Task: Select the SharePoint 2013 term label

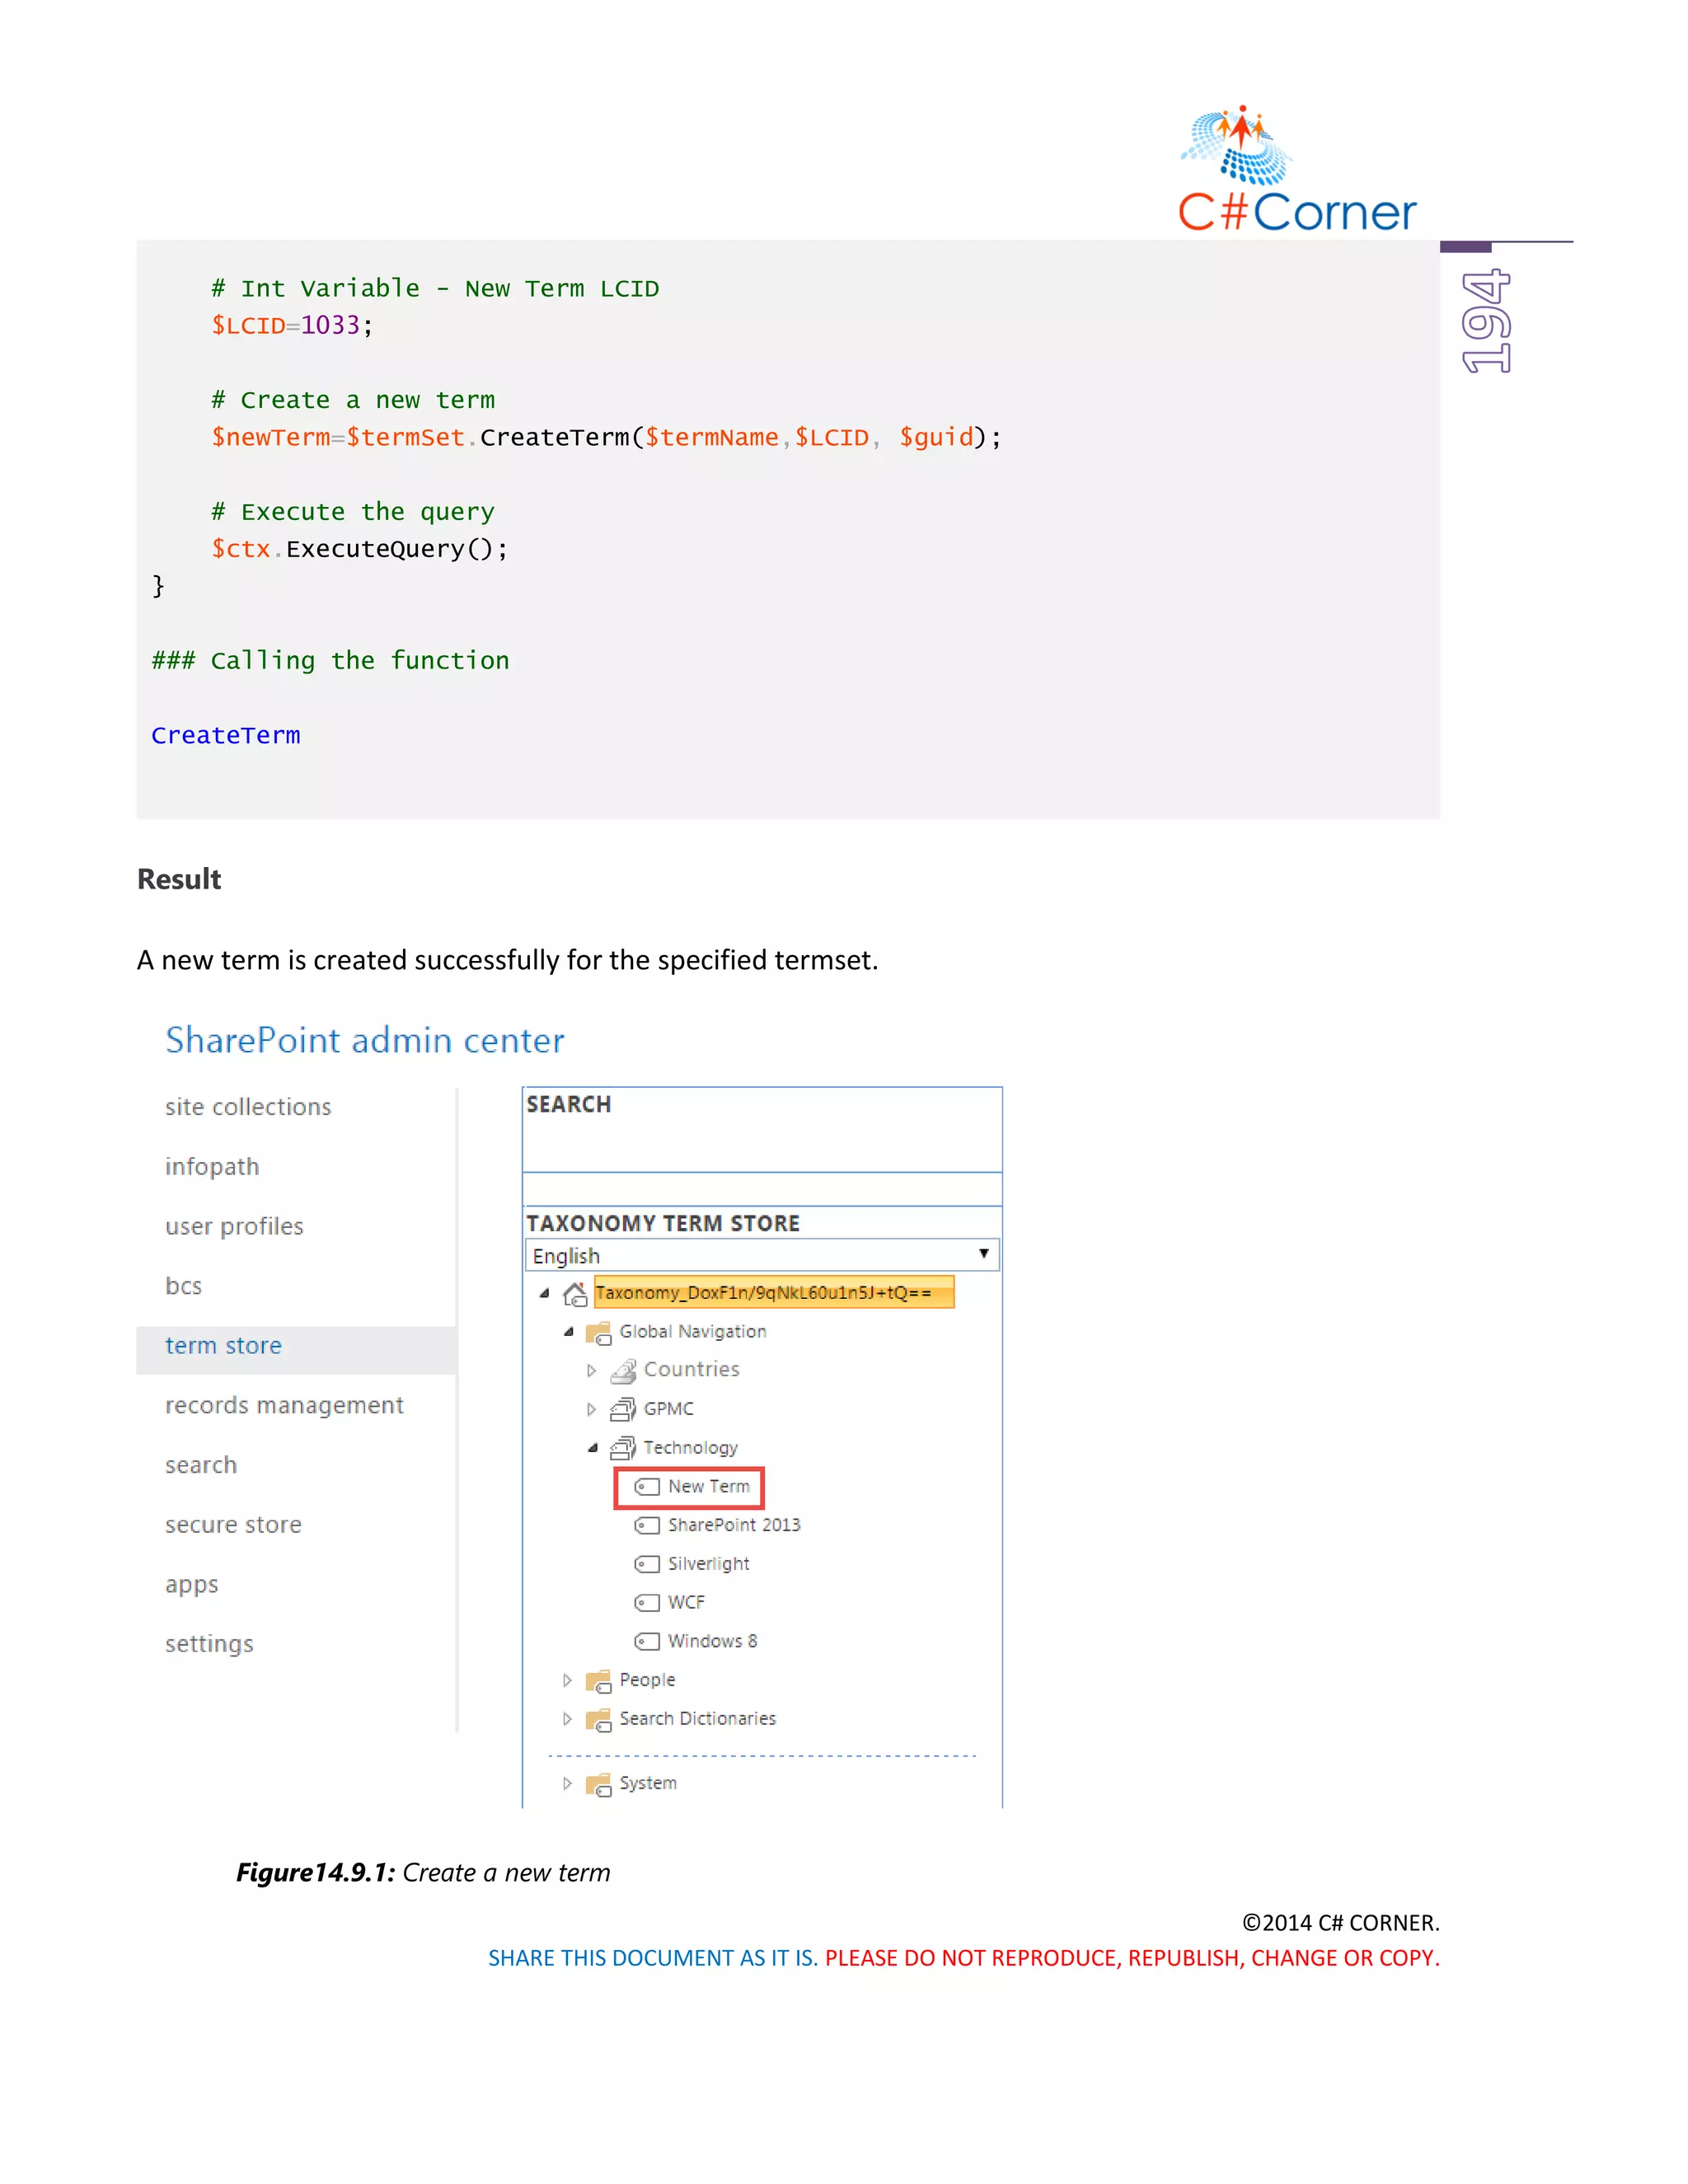Action: 734,1525
